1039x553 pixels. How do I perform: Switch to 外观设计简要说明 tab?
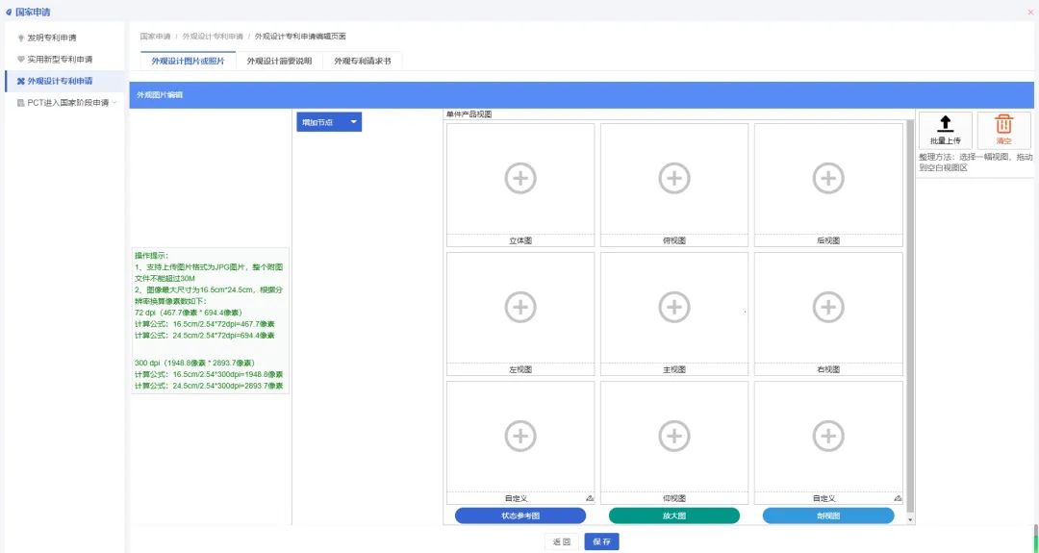tap(279, 61)
